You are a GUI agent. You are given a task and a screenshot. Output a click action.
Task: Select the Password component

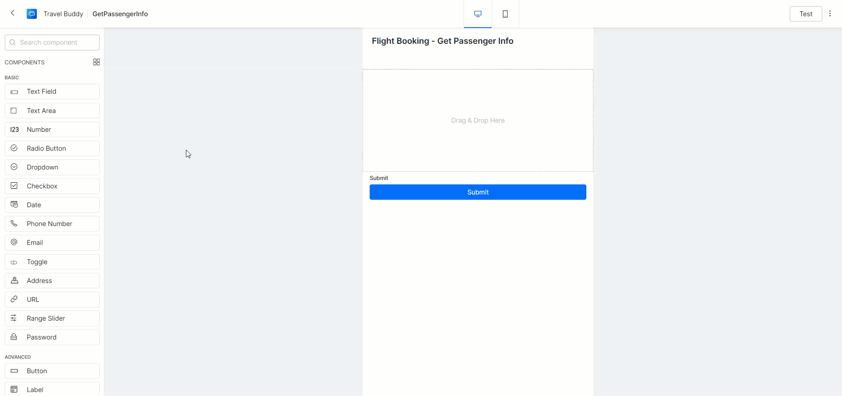[x=52, y=337]
